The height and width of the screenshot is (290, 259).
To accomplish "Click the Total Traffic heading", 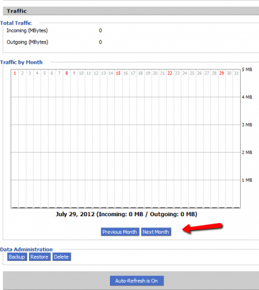I will point(16,23).
